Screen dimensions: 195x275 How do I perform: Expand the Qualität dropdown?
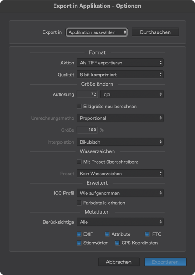click(120, 75)
